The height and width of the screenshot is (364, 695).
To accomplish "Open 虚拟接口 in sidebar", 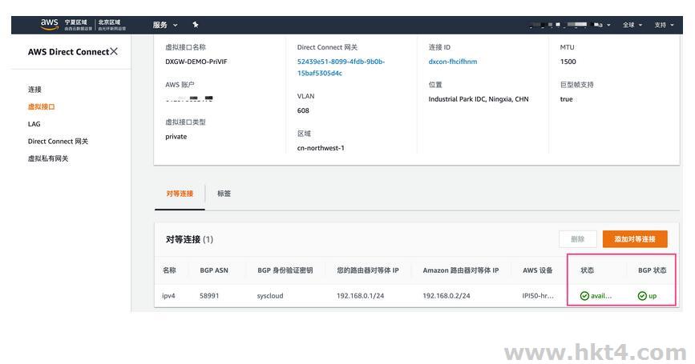I will (41, 106).
